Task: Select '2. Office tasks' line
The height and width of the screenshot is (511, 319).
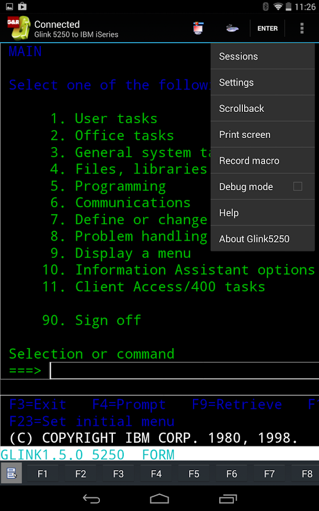Action: (112, 136)
